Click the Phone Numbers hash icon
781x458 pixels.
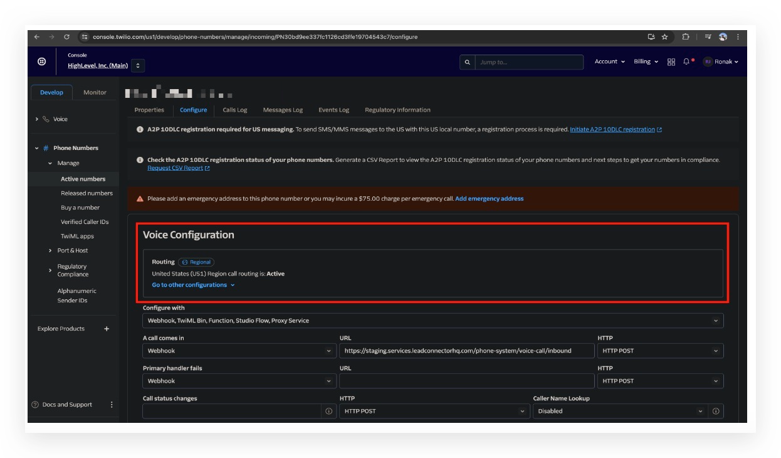tap(46, 148)
